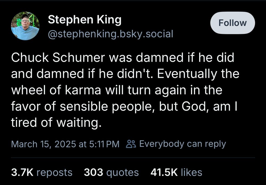
Task: Open Stephen King's profile avatar
Action: coord(25,26)
